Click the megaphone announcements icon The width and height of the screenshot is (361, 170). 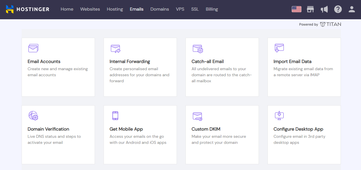(x=324, y=9)
